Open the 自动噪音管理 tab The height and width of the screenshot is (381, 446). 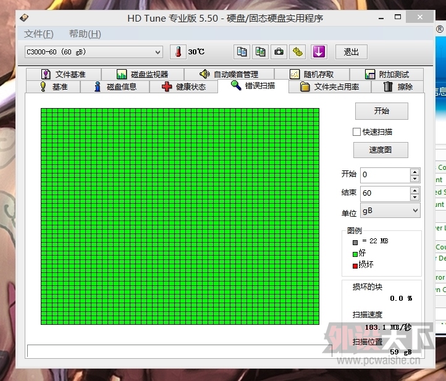tap(229, 75)
